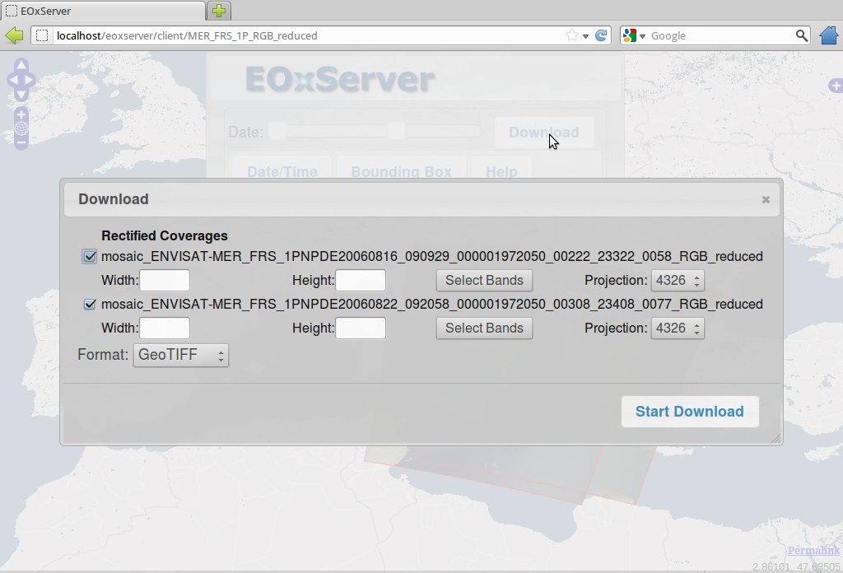Expand the map layer switcher plus icon

coord(836,86)
